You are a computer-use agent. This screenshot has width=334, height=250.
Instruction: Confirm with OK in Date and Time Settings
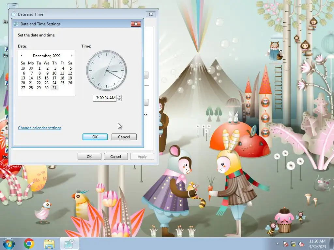point(95,137)
